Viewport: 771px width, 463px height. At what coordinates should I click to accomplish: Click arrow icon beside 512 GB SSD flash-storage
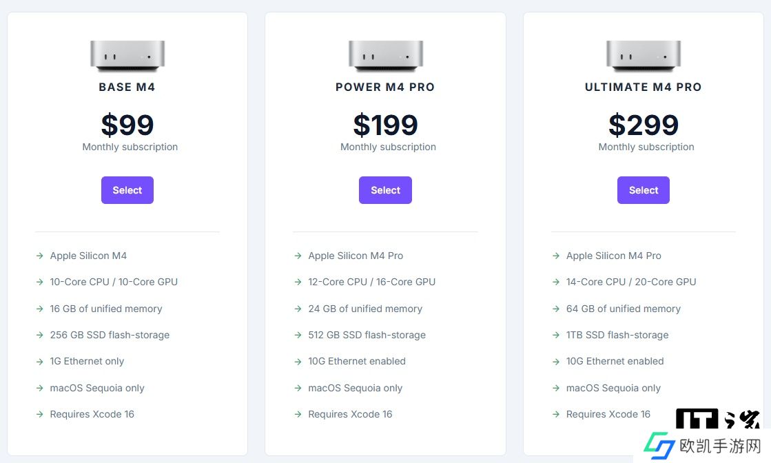(x=298, y=335)
